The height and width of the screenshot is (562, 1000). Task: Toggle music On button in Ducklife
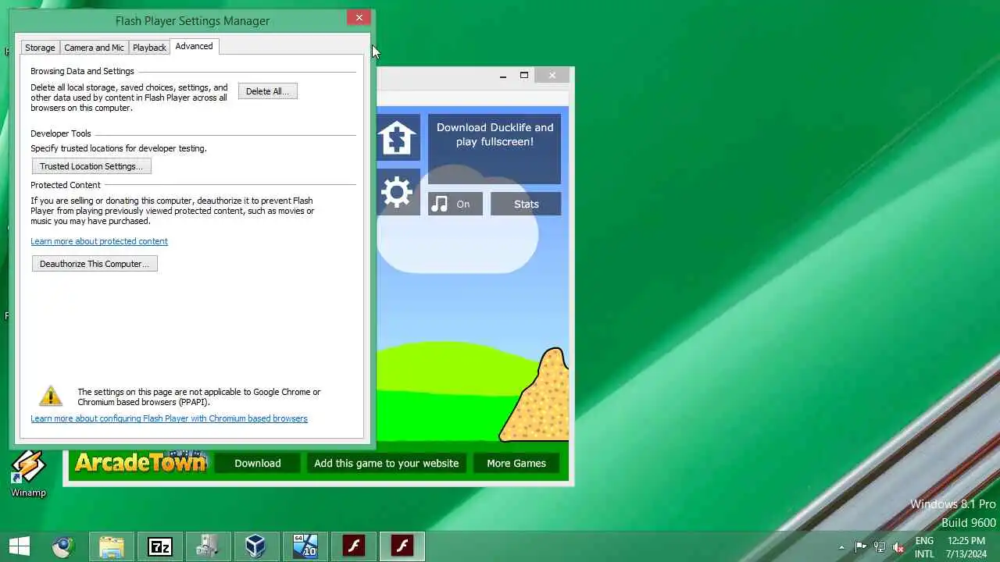tap(455, 204)
